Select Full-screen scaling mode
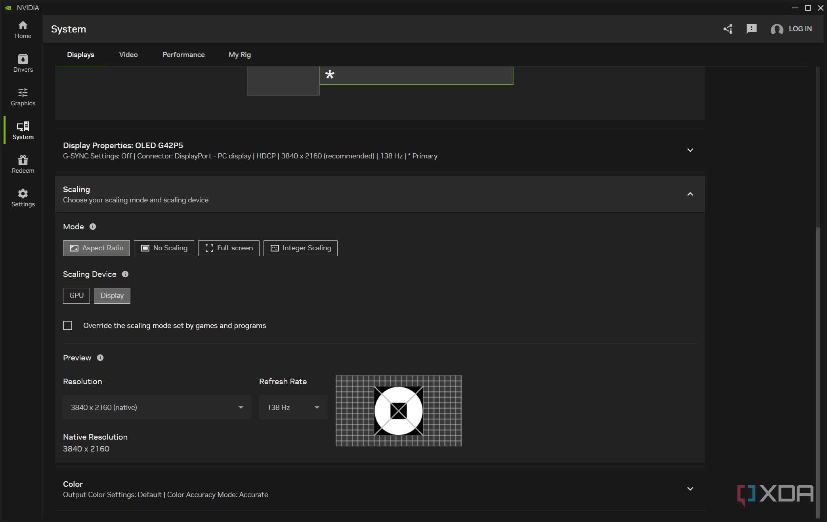Image resolution: width=827 pixels, height=522 pixels. [229, 248]
